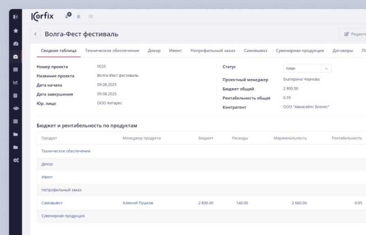366x235 pixels.
Task: Open the line chart analytics icon
Action: coord(16,82)
